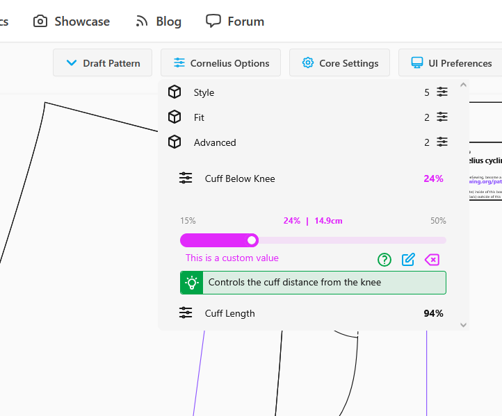Click the Cuff Below Knee slider handle
The width and height of the screenshot is (502, 416).
pyautogui.click(x=252, y=240)
